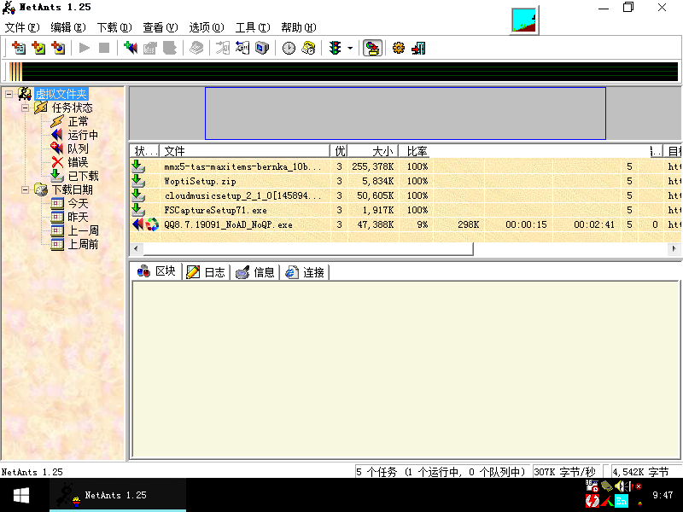
Task: Select the 任务状态 folder
Action: tap(73, 108)
